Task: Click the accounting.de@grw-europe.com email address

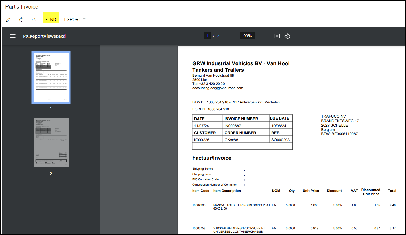Action: tap(218, 88)
